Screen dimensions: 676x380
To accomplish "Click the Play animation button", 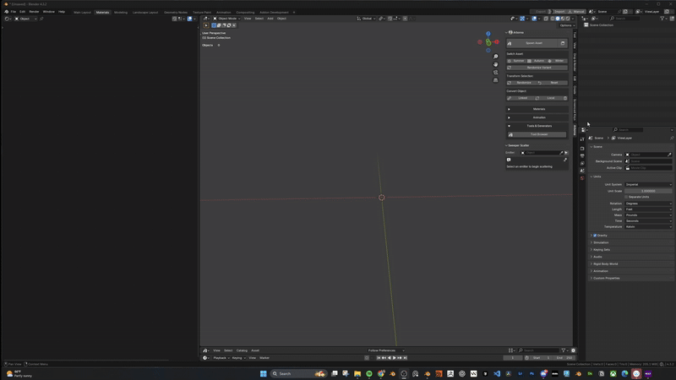I will (x=394, y=357).
